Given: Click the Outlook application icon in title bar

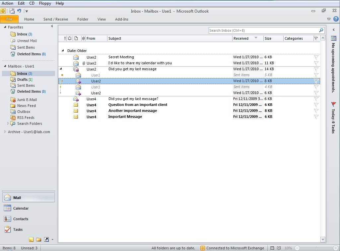Looking at the screenshot, I should (3, 11).
